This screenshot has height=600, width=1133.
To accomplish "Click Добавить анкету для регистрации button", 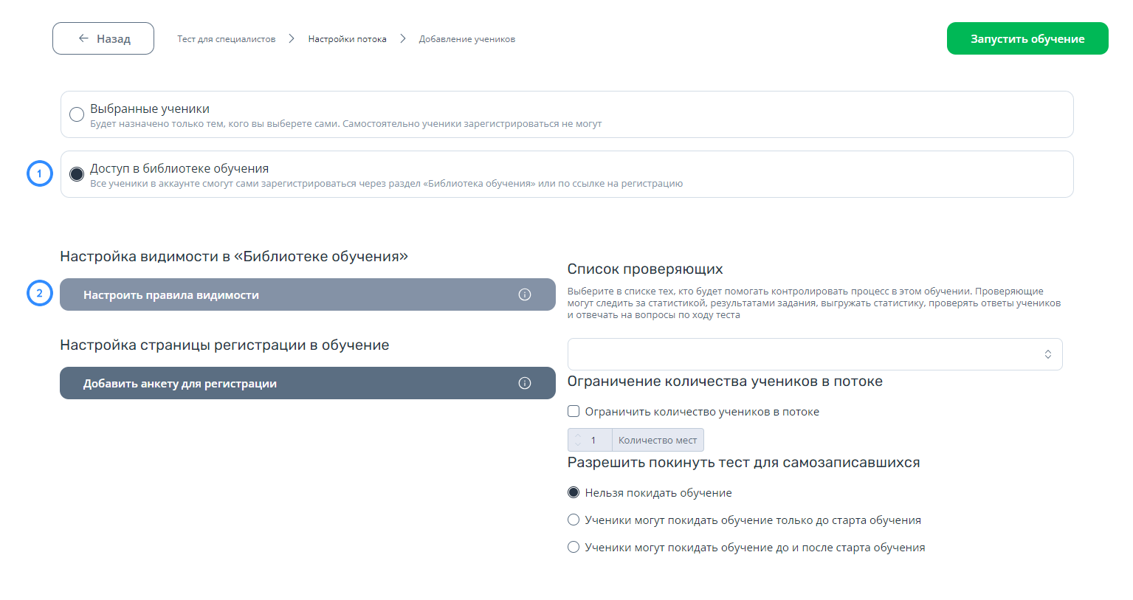I will pyautogui.click(x=308, y=383).
